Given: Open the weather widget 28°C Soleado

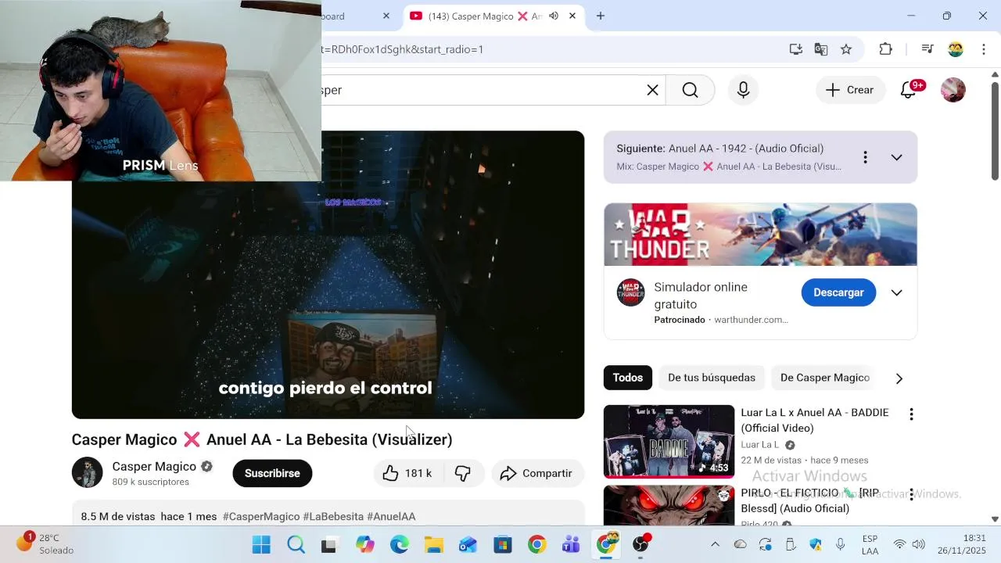Looking at the screenshot, I should [x=45, y=544].
